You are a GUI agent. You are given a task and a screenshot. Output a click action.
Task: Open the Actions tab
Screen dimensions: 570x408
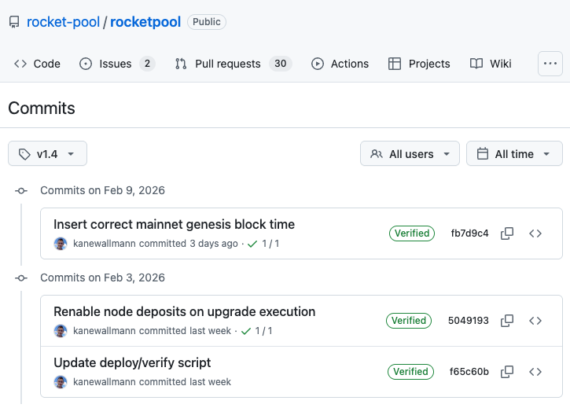pyautogui.click(x=340, y=64)
